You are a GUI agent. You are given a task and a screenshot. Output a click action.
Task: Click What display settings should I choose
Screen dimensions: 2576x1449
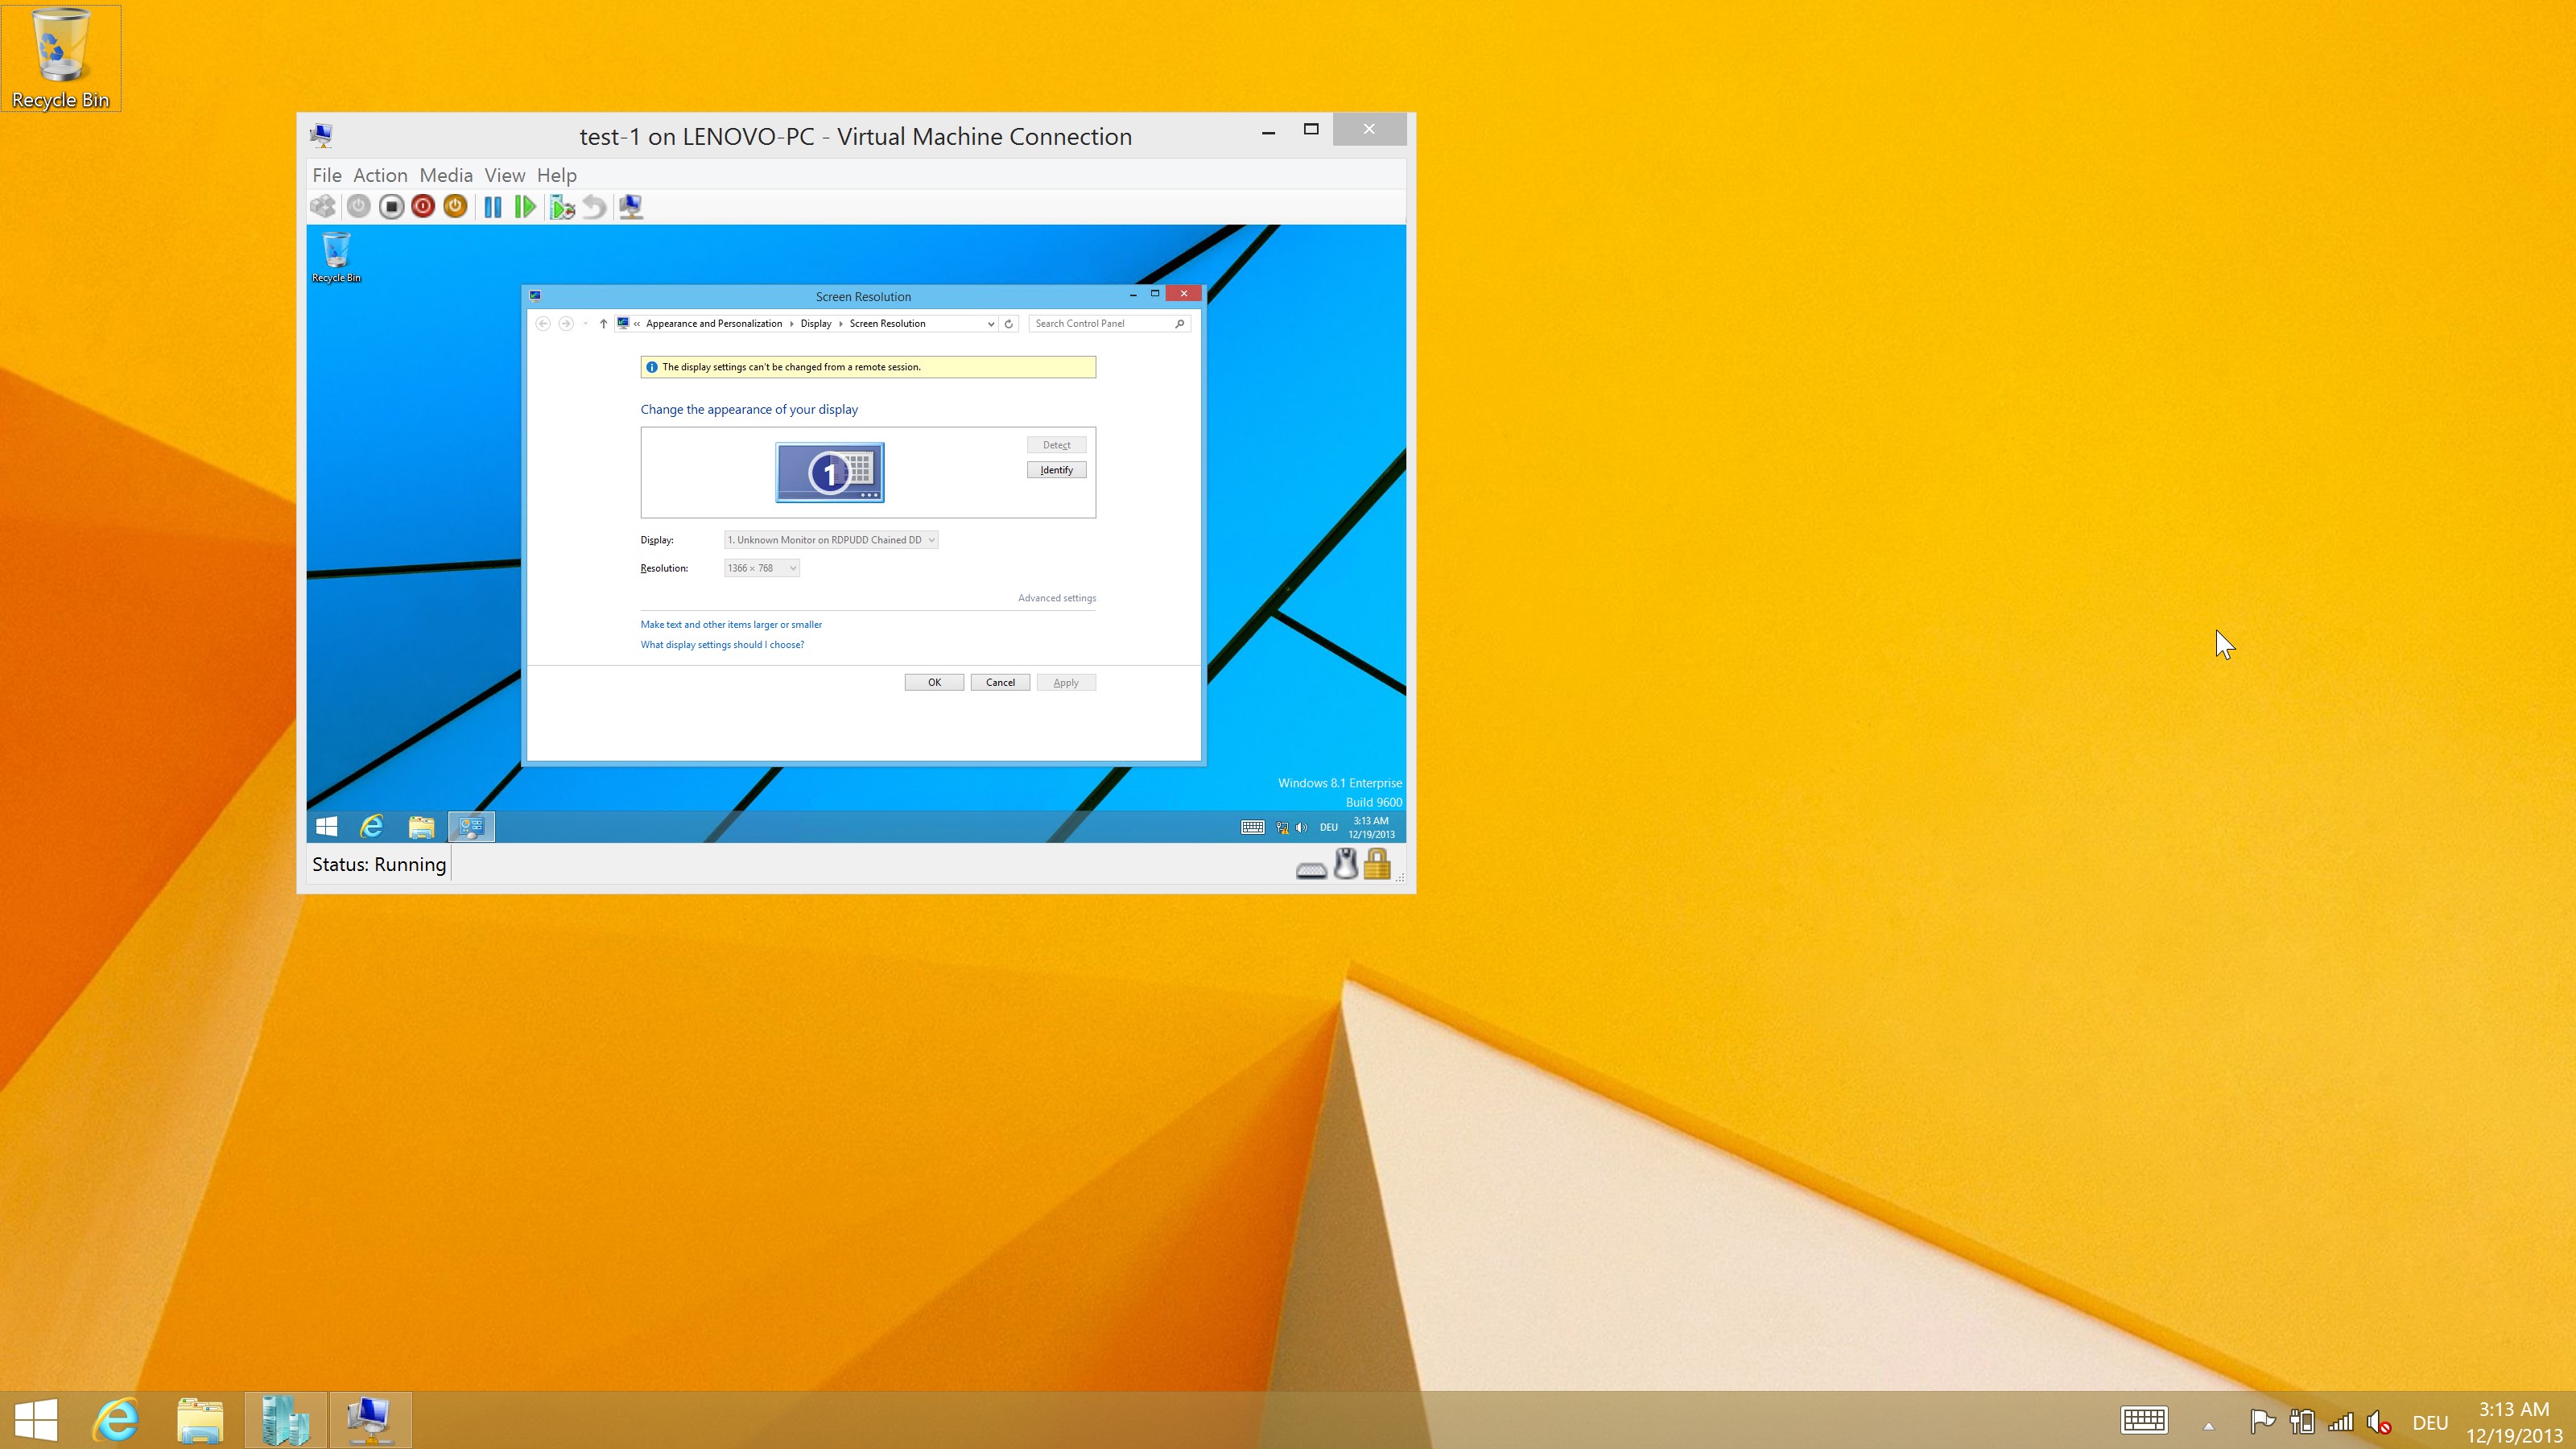[722, 645]
